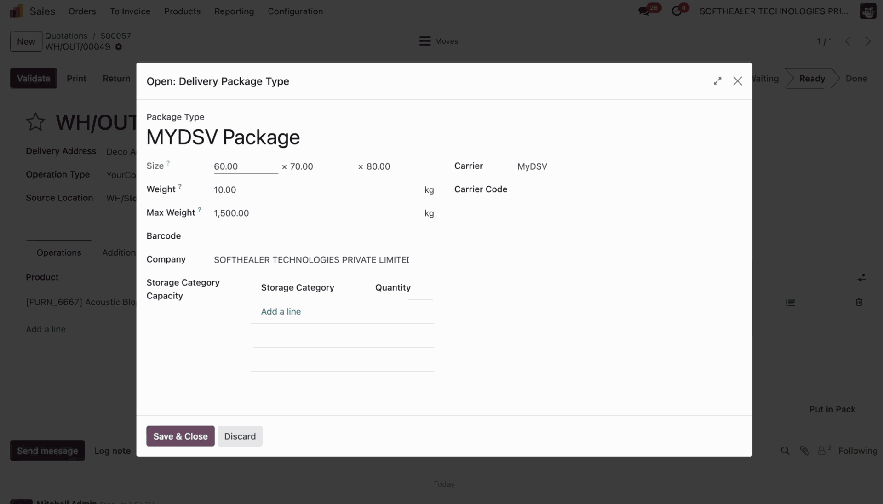The image size is (883, 504).
Task: Click the Weight help question mark
Action: click(180, 186)
